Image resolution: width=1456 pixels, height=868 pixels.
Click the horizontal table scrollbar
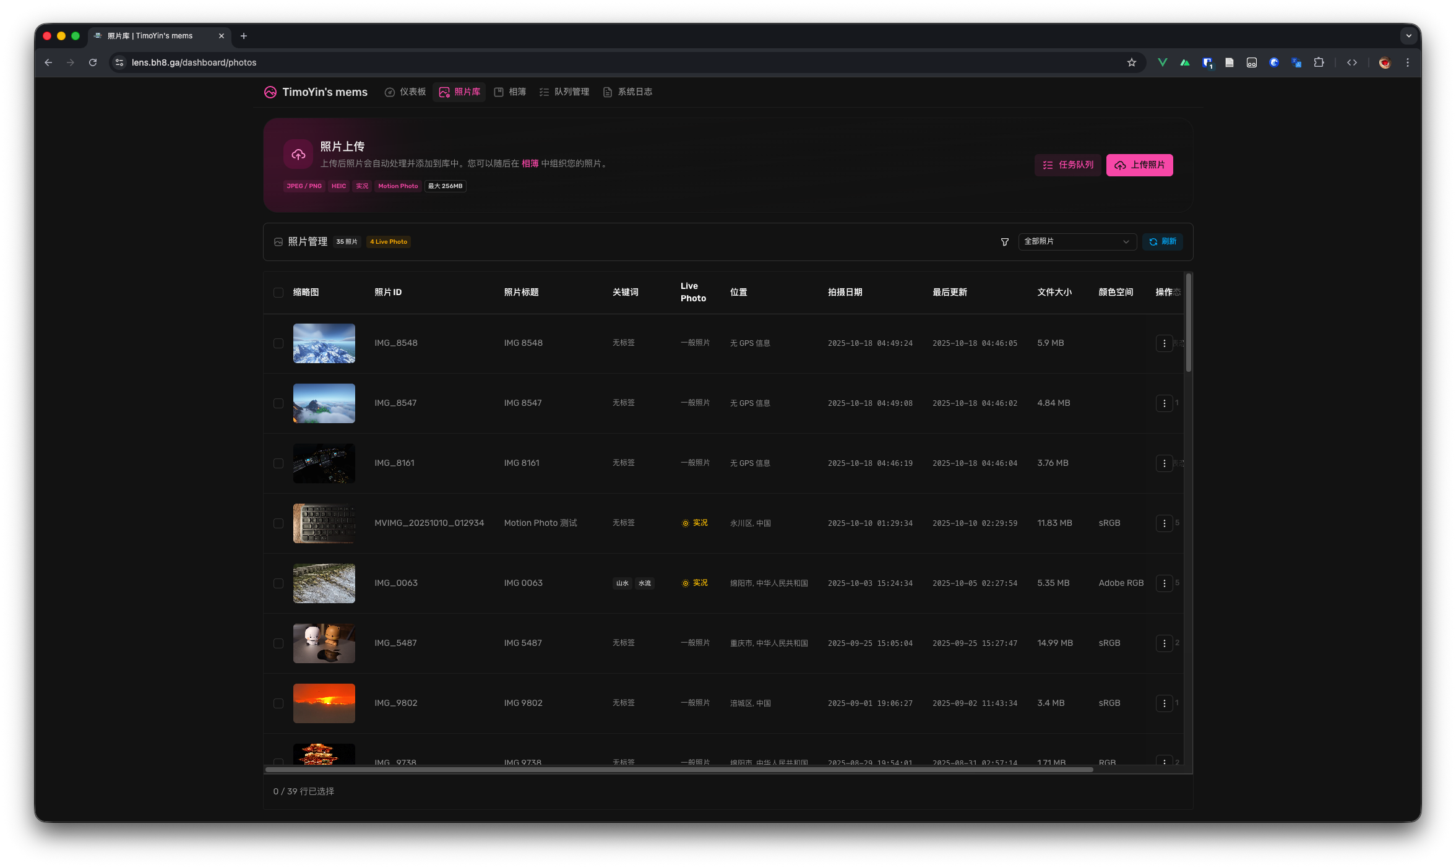679,770
